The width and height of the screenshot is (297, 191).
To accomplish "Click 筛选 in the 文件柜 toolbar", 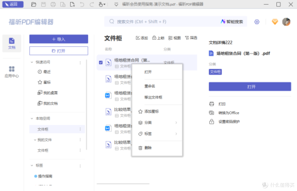I will coord(191,38).
